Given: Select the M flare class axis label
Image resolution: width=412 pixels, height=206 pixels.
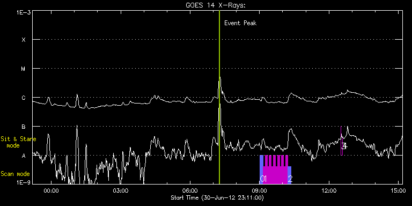Looking at the screenshot, I should pos(24,69).
